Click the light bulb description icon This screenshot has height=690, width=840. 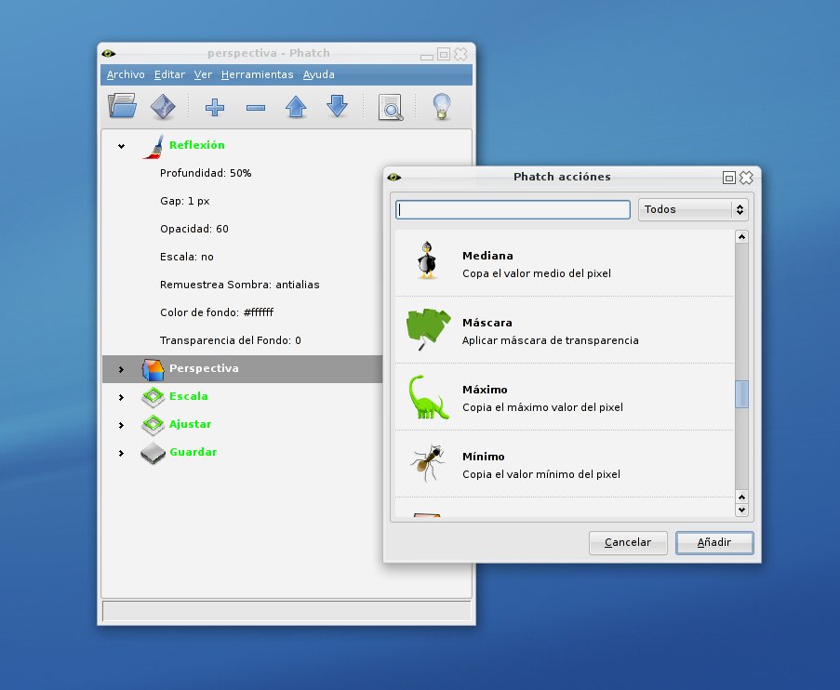pyautogui.click(x=442, y=106)
